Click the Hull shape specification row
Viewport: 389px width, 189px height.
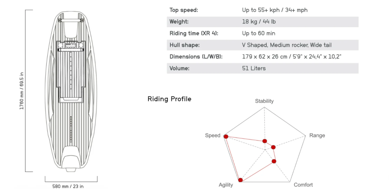[x=262, y=45]
